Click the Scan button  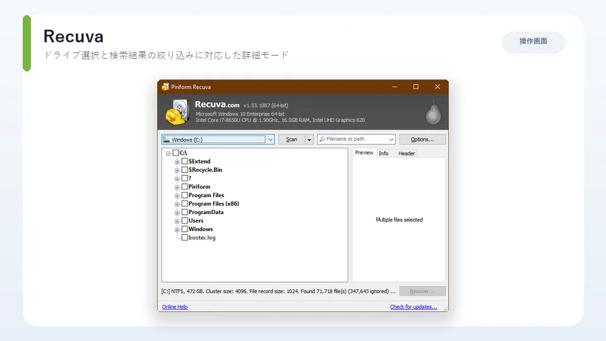[x=292, y=140]
